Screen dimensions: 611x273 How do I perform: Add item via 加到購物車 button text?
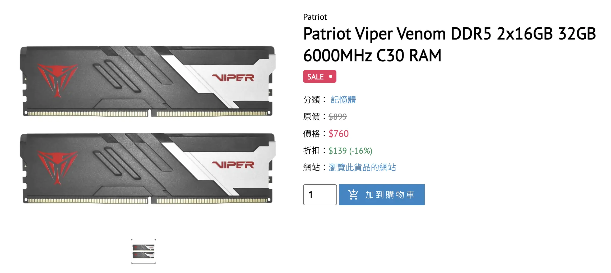[x=390, y=195]
